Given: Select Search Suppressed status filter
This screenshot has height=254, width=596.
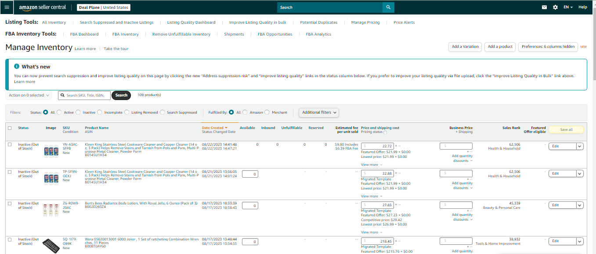Looking at the screenshot, I should 163,112.
